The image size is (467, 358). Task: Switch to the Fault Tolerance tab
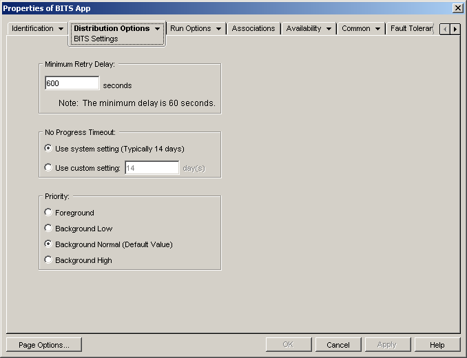coord(411,28)
